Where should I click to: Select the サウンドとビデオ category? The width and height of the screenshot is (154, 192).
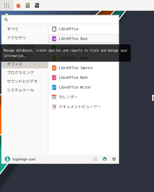pos(25,81)
